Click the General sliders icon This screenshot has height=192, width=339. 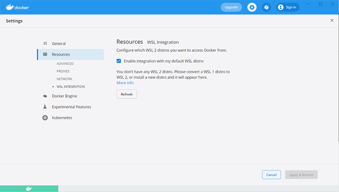45,44
